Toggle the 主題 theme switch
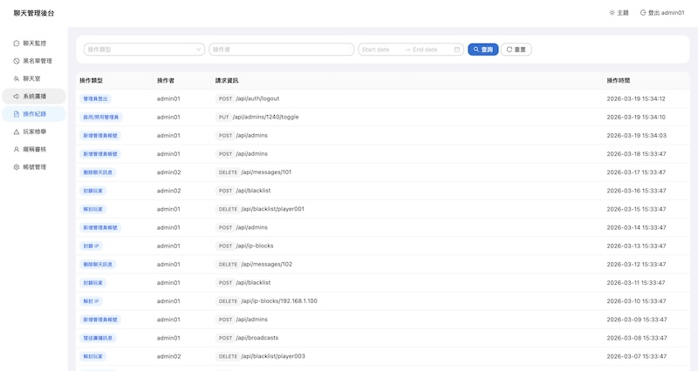 (x=618, y=13)
